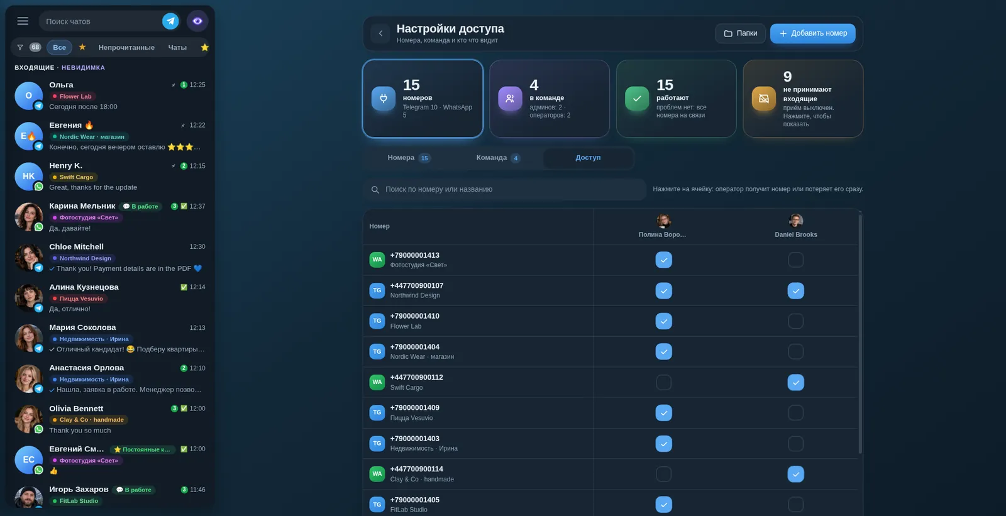Enable Daniel Brooks access for +79000001410

tap(795, 321)
